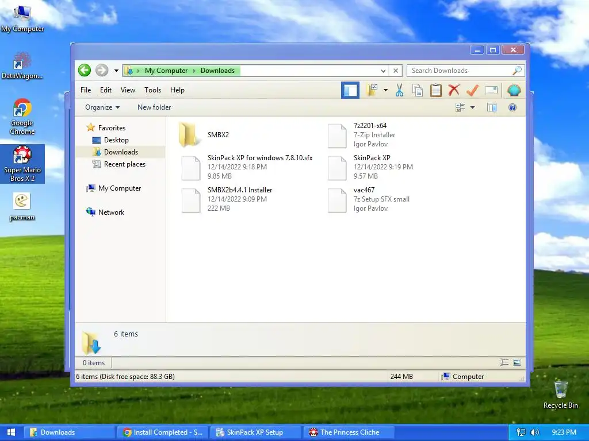Click the Downloads breadcrumb in address bar

217,71
